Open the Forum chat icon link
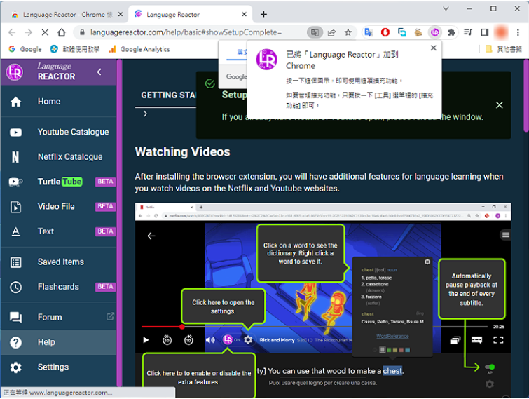The height and width of the screenshot is (399, 529). pyautogui.click(x=16, y=318)
